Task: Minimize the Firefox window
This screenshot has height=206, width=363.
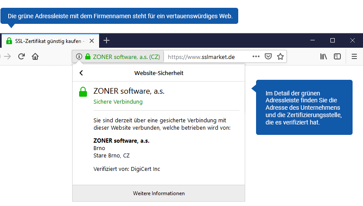Action: tap(313, 40)
